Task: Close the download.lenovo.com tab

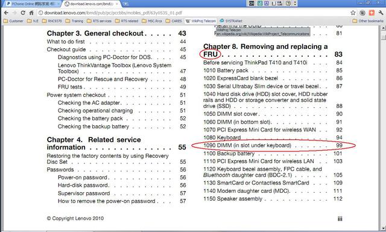Action: (x=117, y=4)
